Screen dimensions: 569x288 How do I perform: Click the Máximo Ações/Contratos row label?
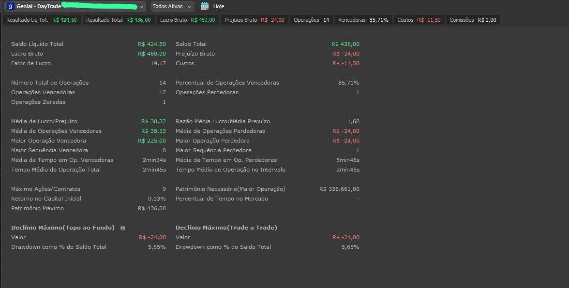45,189
